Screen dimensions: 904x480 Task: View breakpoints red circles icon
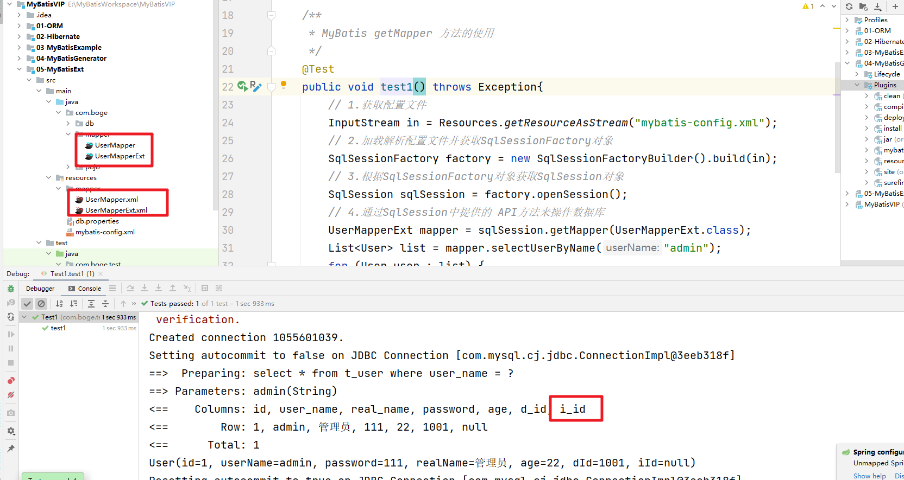tap(11, 381)
